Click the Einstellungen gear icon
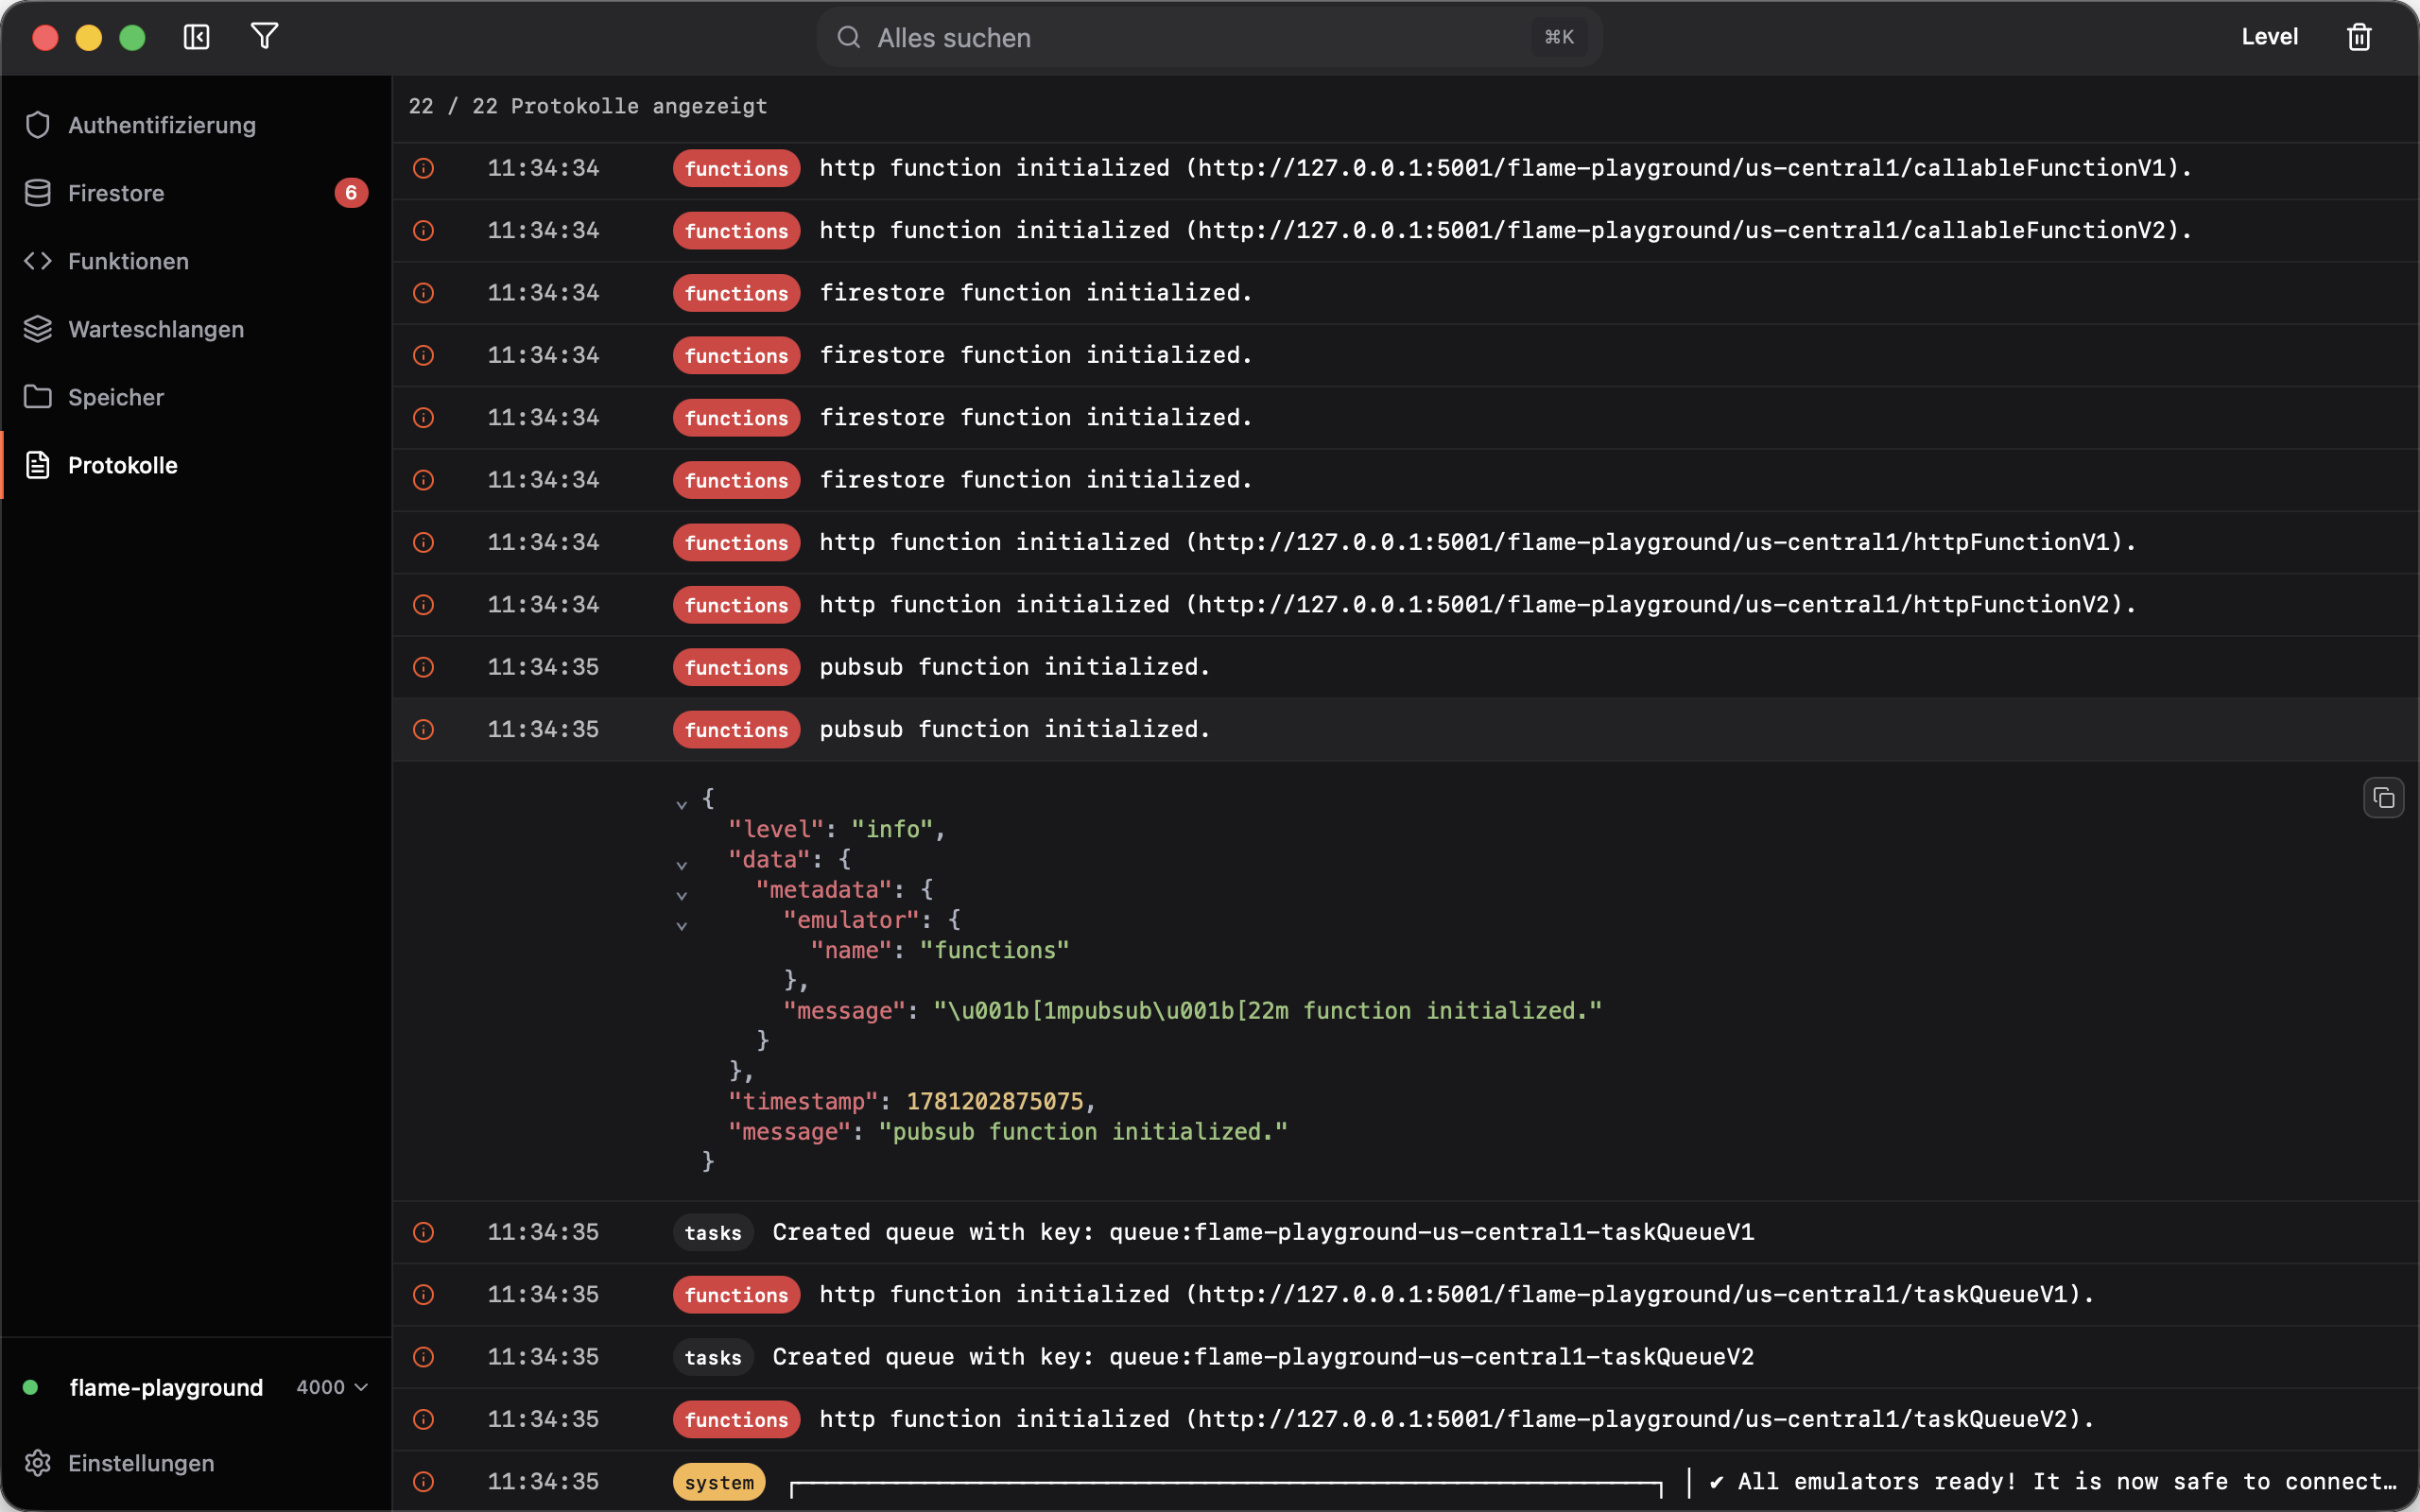Screen dimensions: 2420x1512 click(x=38, y=1463)
